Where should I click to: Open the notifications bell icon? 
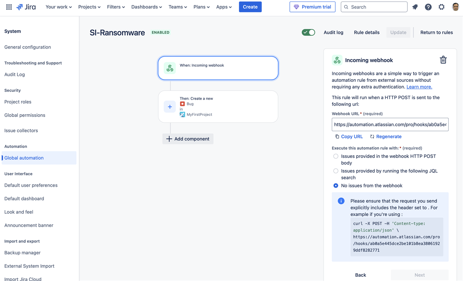(415, 7)
